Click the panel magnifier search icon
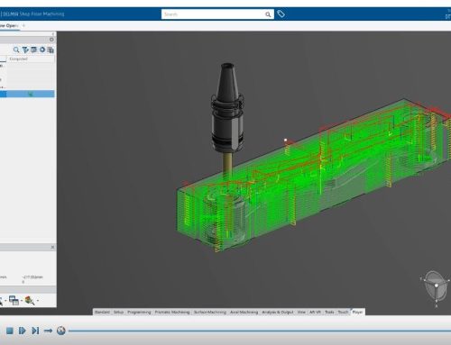Viewport: 451px width, 345px height. 16,50
